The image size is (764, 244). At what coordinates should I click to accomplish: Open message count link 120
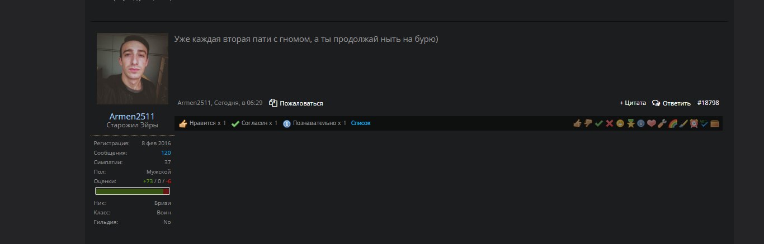click(166, 152)
